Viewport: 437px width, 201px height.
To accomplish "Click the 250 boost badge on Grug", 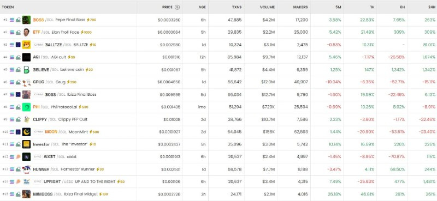I will 72,82.
